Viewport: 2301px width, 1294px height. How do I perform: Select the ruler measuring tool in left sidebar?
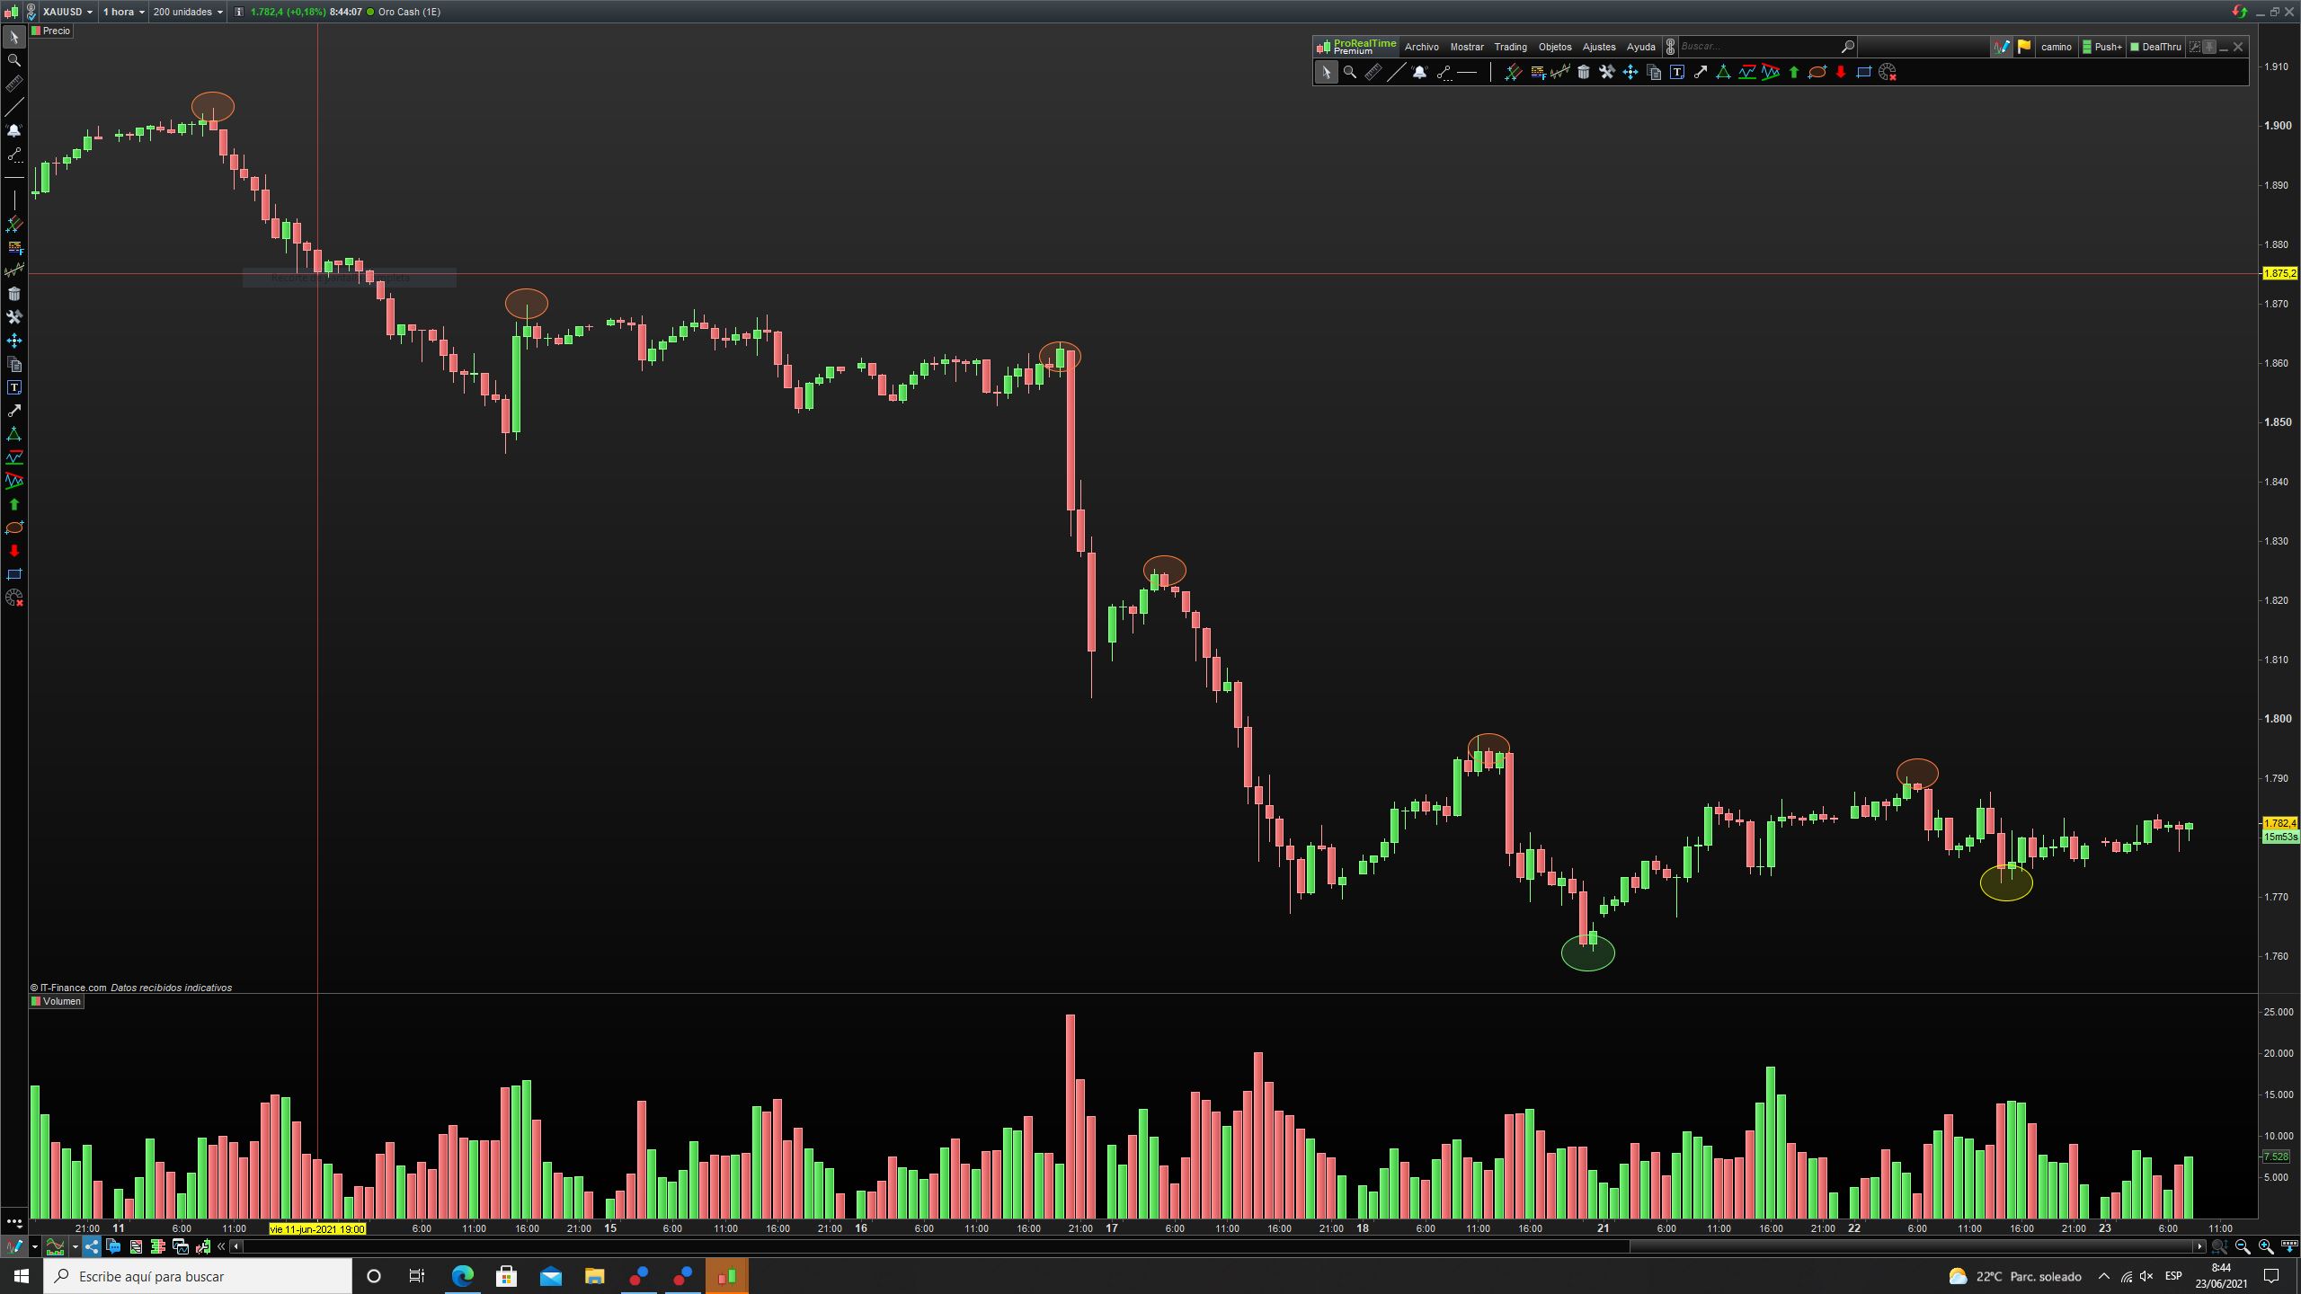pyautogui.click(x=13, y=84)
